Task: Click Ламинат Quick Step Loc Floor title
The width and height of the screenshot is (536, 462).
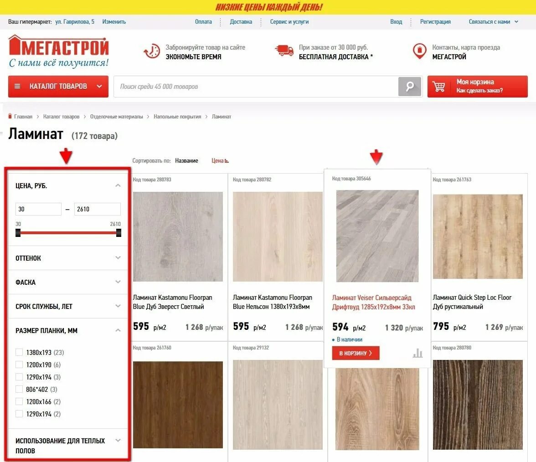Action: click(x=472, y=302)
